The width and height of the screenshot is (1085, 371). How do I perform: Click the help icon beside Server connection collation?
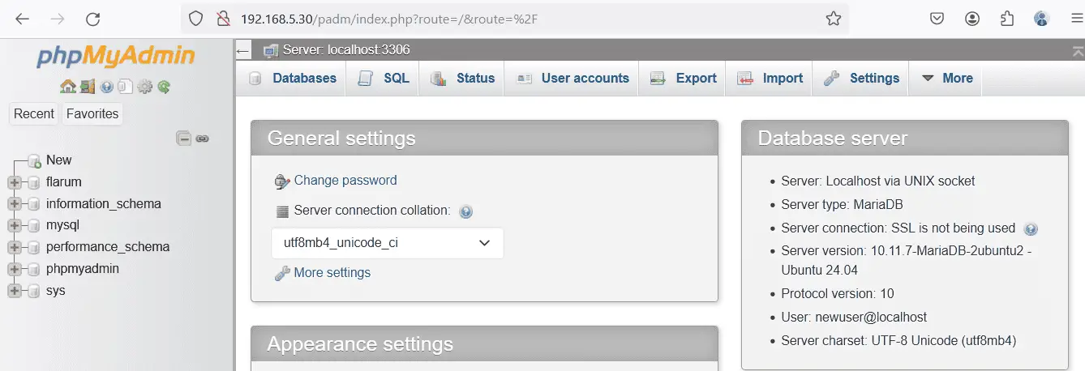tap(465, 211)
